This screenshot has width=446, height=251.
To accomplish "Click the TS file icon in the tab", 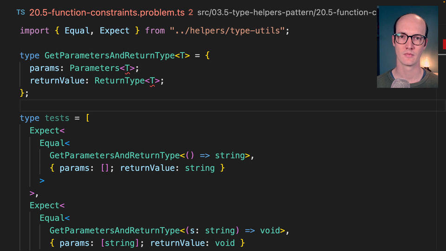I will (x=21, y=13).
